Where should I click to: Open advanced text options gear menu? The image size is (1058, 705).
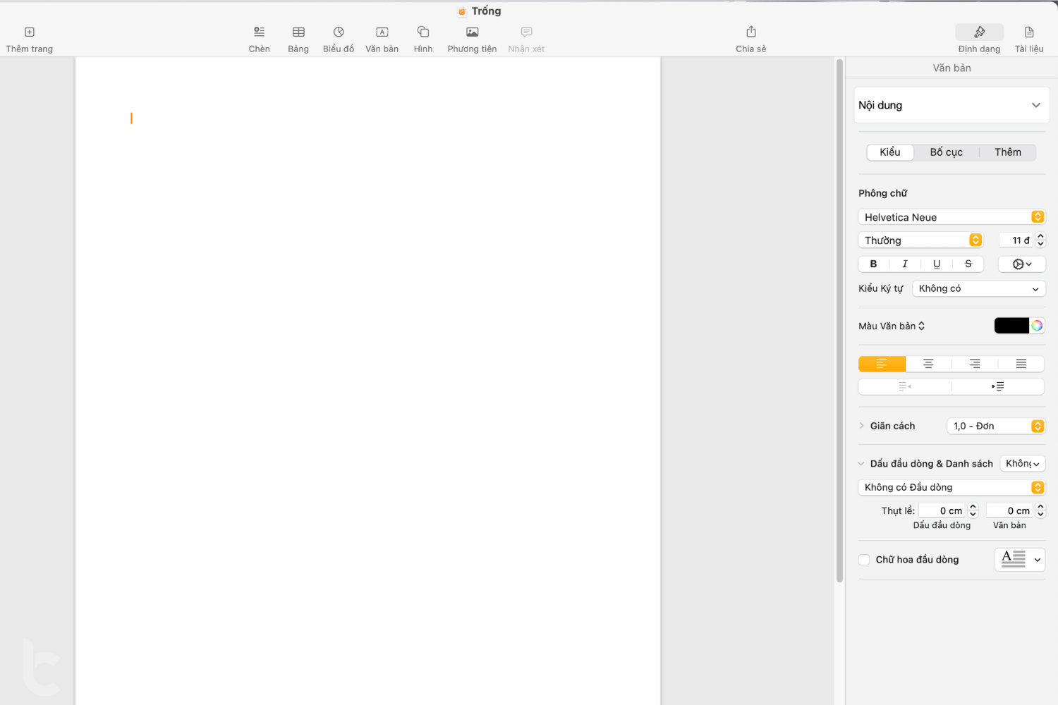[1022, 264]
